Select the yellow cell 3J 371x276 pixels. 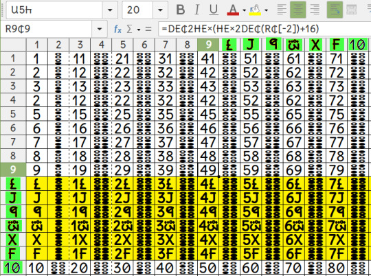166,198
